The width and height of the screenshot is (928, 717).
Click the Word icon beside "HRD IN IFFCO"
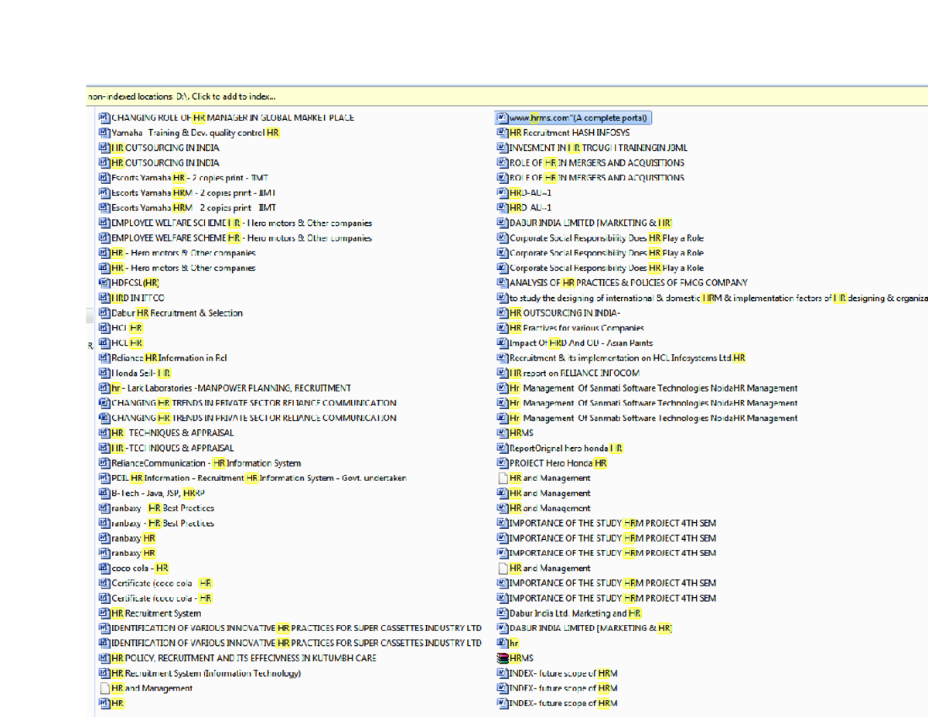click(103, 298)
